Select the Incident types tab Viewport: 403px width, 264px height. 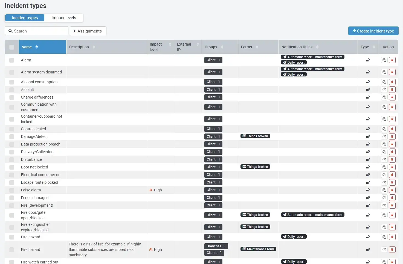(x=25, y=17)
